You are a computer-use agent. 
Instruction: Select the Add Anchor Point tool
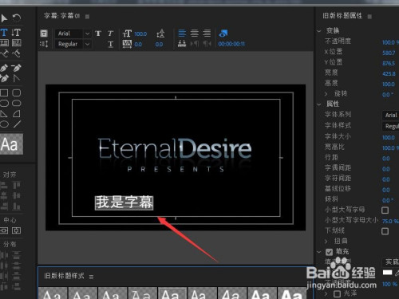[x=4, y=78]
